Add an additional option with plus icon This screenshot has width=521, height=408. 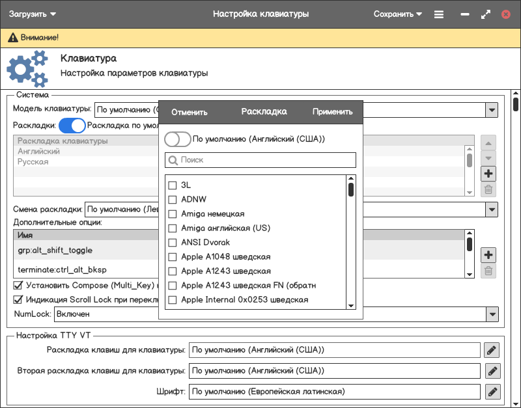[x=488, y=255]
